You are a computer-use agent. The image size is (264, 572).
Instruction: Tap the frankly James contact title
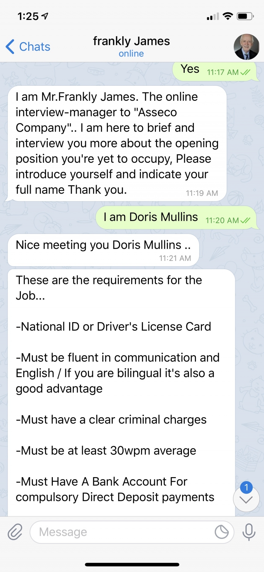[x=131, y=41]
